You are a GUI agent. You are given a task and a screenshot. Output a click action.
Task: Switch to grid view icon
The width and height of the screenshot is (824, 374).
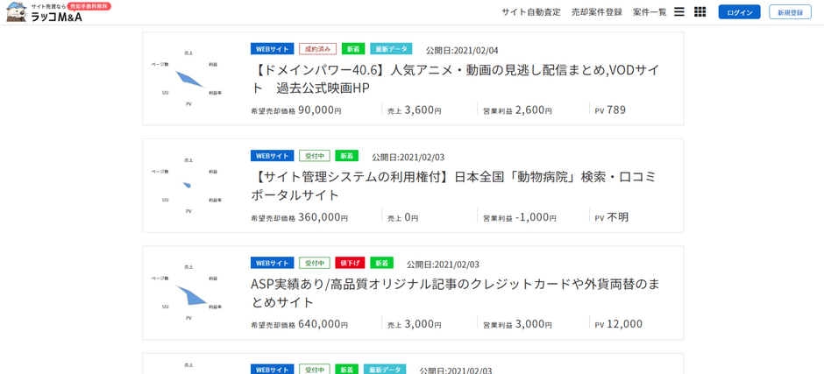pyautogui.click(x=700, y=12)
